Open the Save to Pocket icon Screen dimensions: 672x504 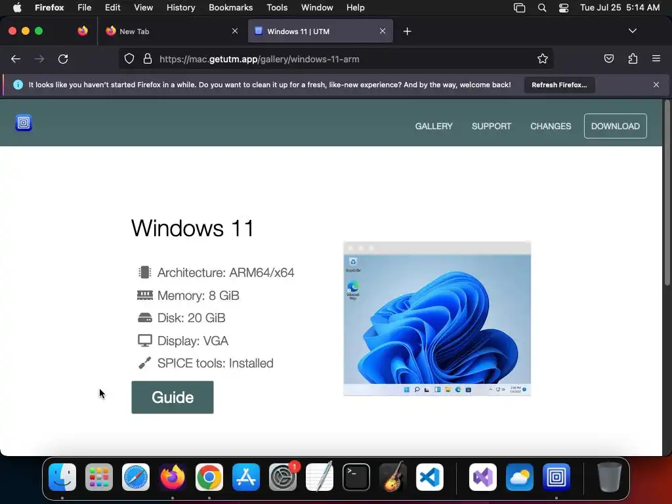[x=608, y=58]
